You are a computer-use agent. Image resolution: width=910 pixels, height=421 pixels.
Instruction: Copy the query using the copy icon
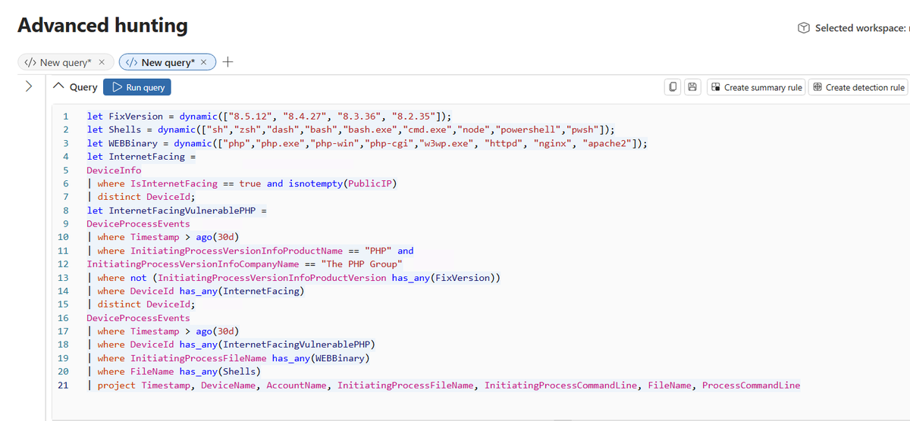point(673,87)
